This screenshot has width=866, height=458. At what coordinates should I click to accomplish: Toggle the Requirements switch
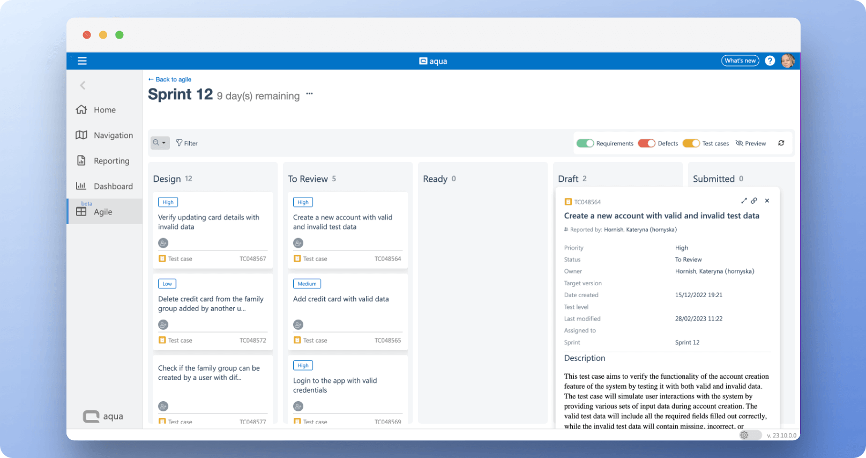coord(585,143)
